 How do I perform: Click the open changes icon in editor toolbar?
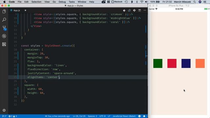[x=129, y=10]
